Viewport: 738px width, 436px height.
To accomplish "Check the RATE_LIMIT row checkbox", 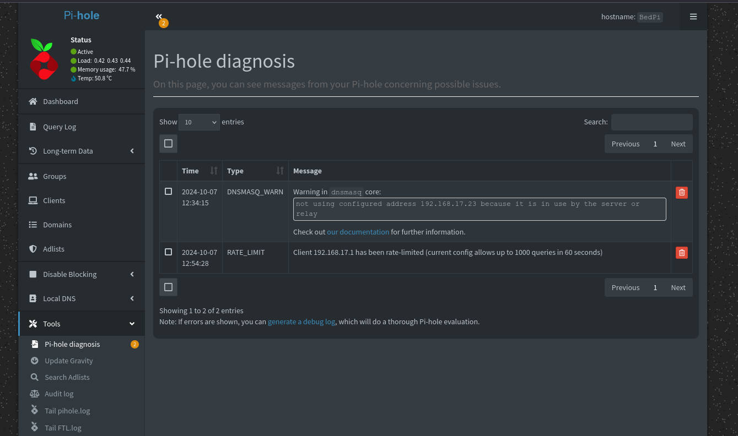I will (169, 252).
